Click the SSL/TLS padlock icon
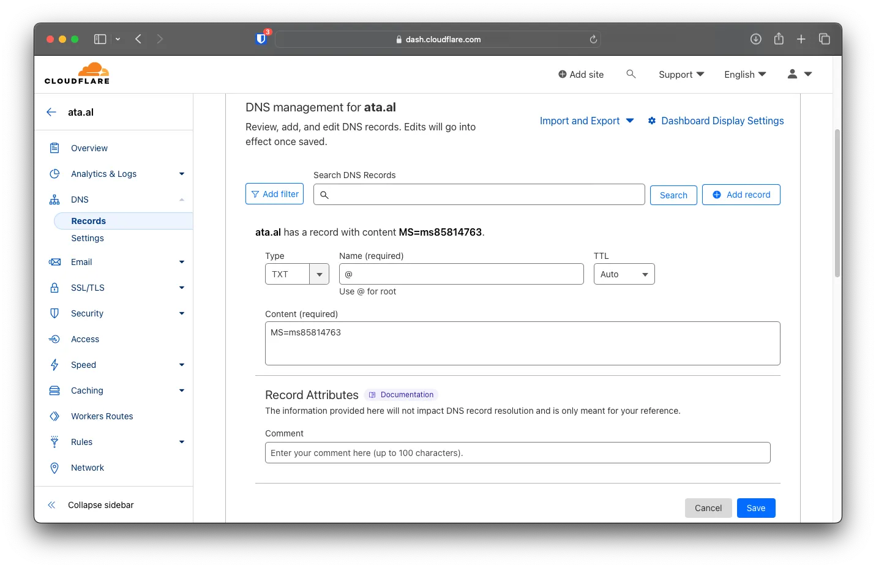Screen dimensions: 876x568 click(54, 288)
